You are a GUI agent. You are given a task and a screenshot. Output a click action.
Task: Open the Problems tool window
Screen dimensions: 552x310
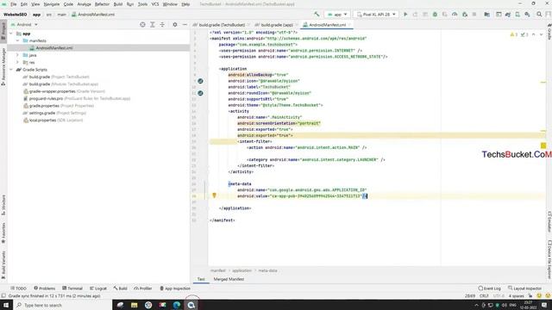click(44, 288)
